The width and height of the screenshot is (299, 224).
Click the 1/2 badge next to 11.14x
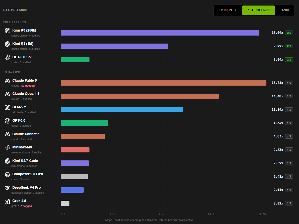tap(289, 110)
